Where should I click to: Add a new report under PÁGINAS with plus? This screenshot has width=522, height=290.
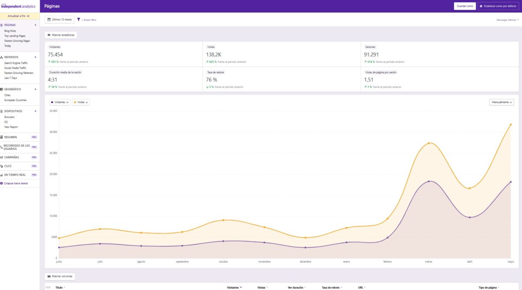35,25
